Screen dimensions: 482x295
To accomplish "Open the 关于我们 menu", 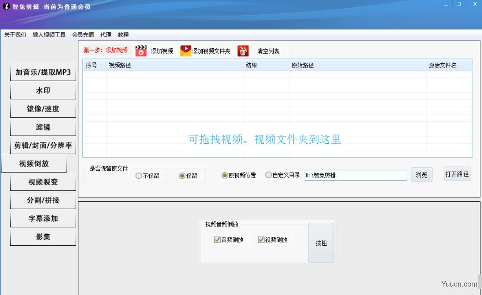I will [15, 35].
